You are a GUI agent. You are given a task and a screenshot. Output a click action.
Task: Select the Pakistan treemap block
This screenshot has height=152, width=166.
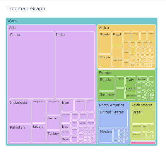[x=20, y=133]
